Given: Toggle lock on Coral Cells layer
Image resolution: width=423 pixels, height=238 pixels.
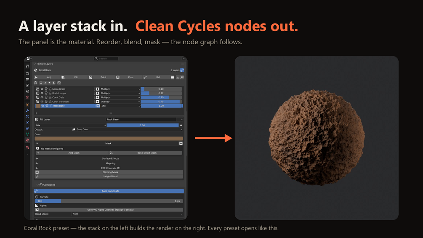Looking at the screenshot, I should coord(51,97).
